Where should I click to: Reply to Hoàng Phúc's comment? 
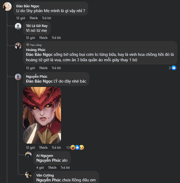click(56, 68)
